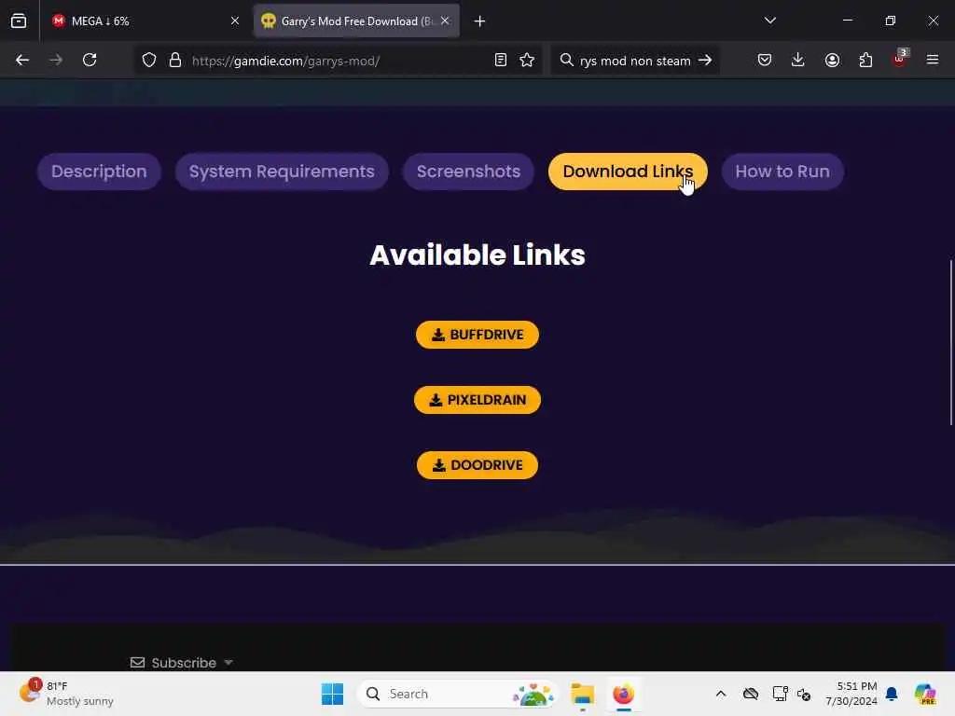View site security lock information
This screenshot has height=716, width=955.
tap(175, 60)
